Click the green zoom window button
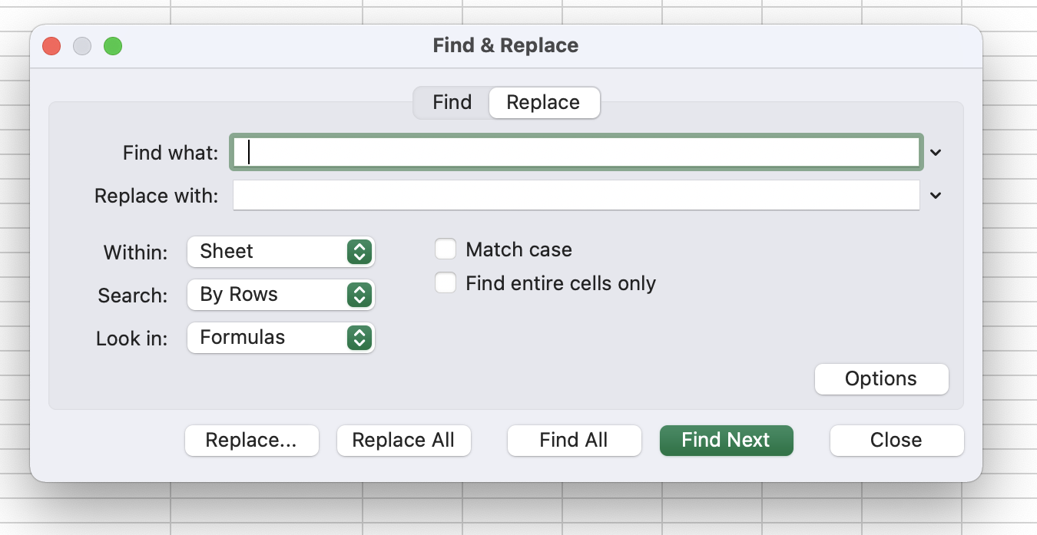Image resolution: width=1037 pixels, height=535 pixels. [x=113, y=46]
